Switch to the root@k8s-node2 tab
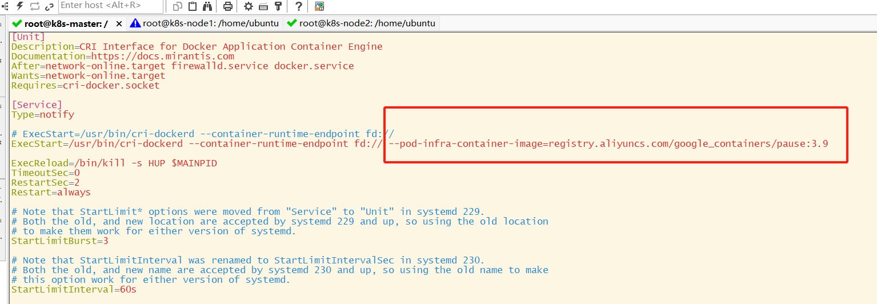 click(361, 23)
